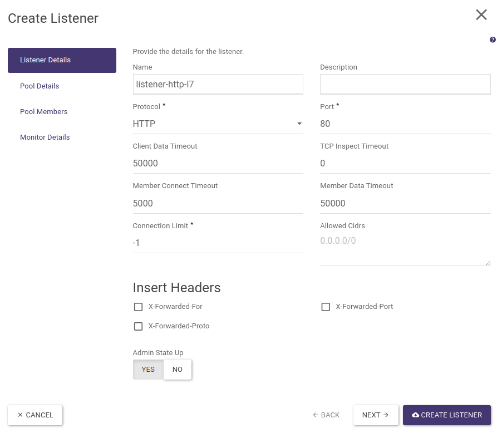Click the help question mark icon
Screen dimensions: 497x433
click(493, 40)
